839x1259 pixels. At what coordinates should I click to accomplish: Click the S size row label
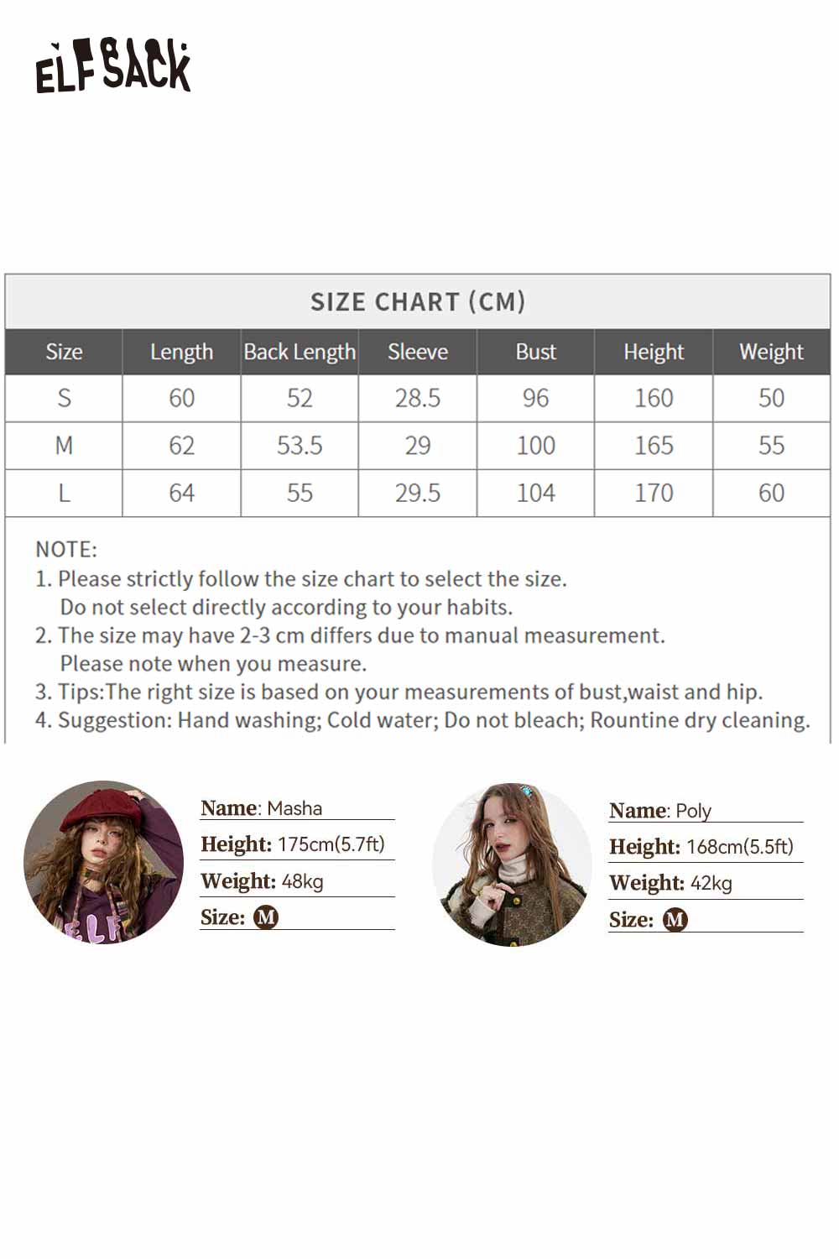point(64,398)
